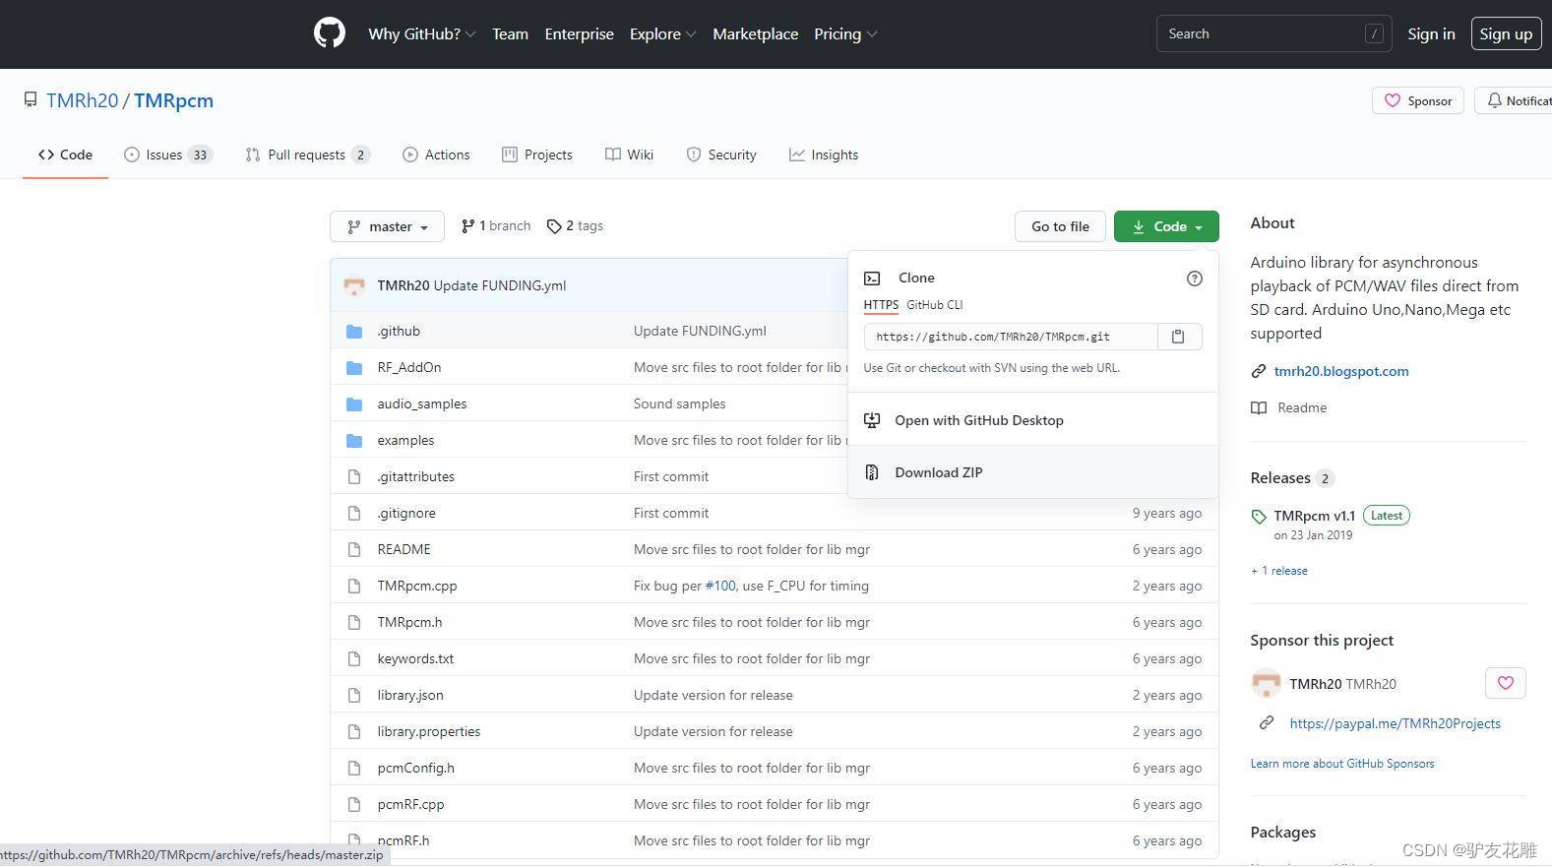The image size is (1552, 868).
Task: Select the HTTPS clone tab
Action: click(881, 305)
